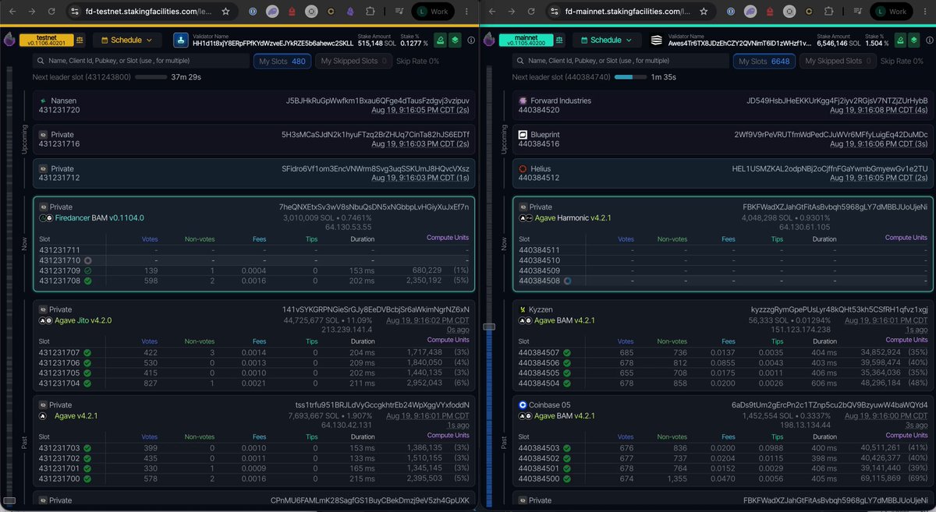Toggle My Skipped Slots filter in mainnet window
The image size is (936, 512).
pos(839,61)
